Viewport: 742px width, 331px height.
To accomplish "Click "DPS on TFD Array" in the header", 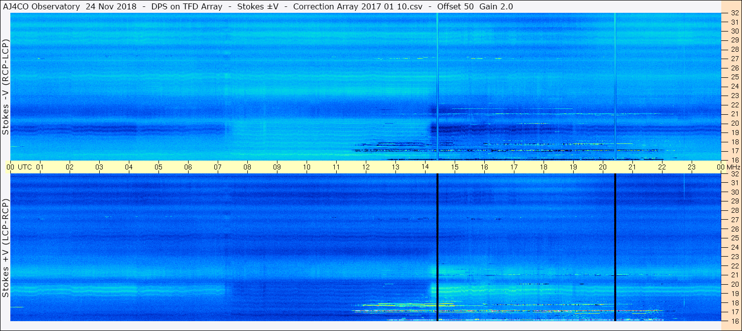I will click(x=188, y=6).
